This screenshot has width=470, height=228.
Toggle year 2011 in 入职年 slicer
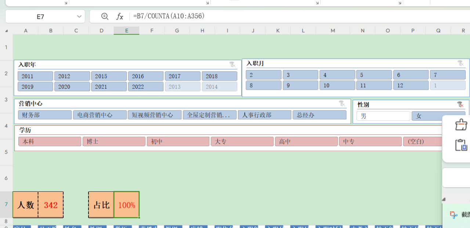click(x=35, y=76)
